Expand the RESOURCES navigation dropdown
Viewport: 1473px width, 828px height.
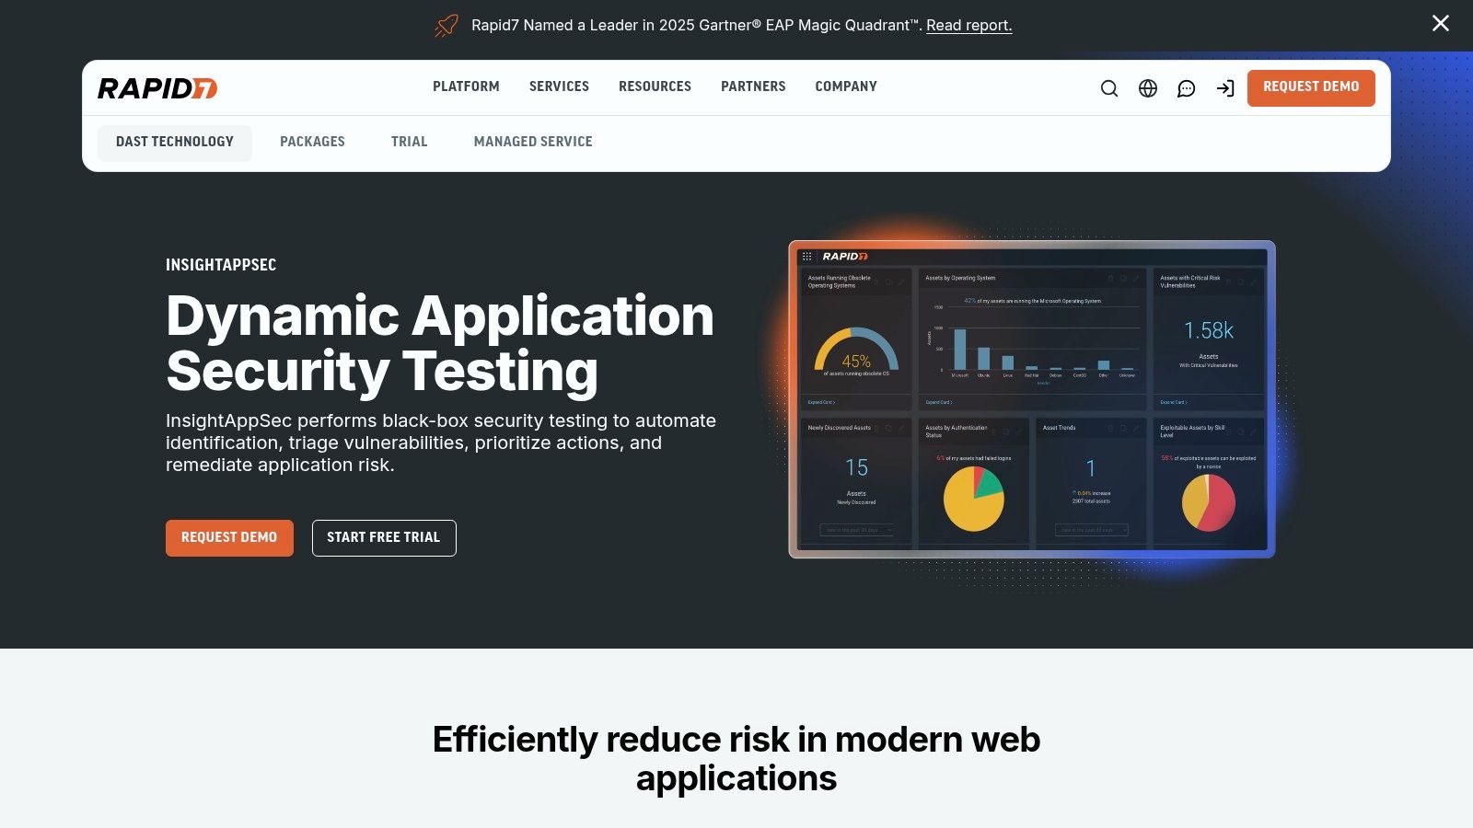pyautogui.click(x=655, y=86)
